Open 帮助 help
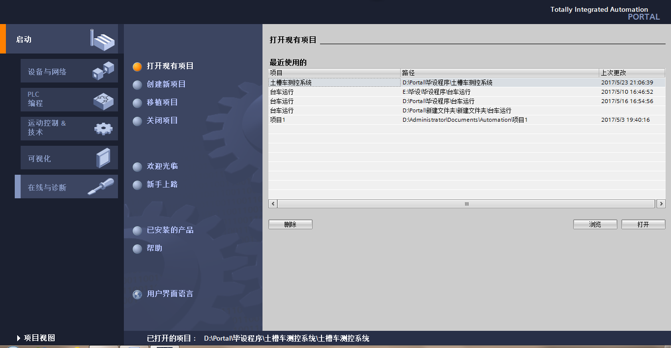This screenshot has height=348, width=671. (154, 248)
